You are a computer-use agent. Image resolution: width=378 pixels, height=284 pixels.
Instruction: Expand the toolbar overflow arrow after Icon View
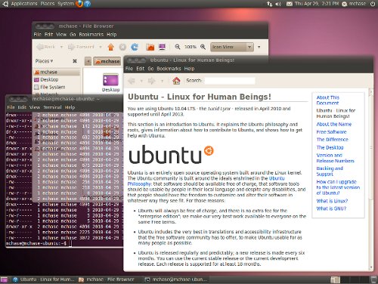pos(259,47)
